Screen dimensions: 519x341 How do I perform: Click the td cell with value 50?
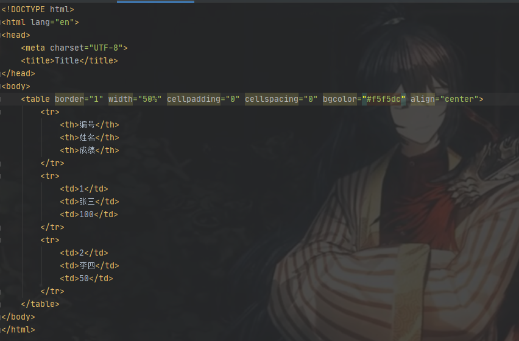86,278
